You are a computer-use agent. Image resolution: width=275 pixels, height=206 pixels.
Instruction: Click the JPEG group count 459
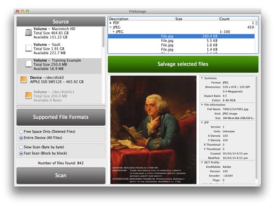point(250,27)
